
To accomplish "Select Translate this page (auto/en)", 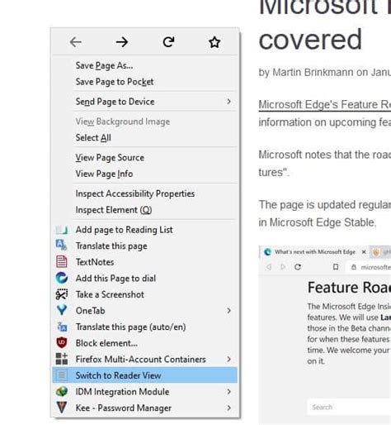I will [x=144, y=327].
